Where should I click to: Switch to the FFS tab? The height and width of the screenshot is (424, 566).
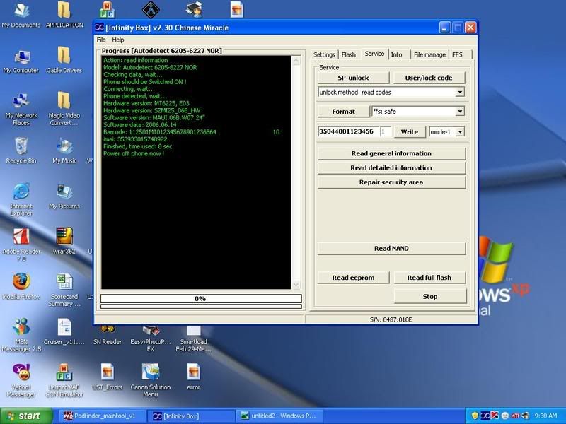[457, 55]
